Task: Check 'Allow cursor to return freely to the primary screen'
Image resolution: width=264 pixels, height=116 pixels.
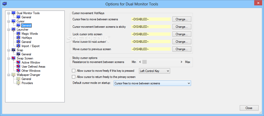Action: click(x=73, y=77)
